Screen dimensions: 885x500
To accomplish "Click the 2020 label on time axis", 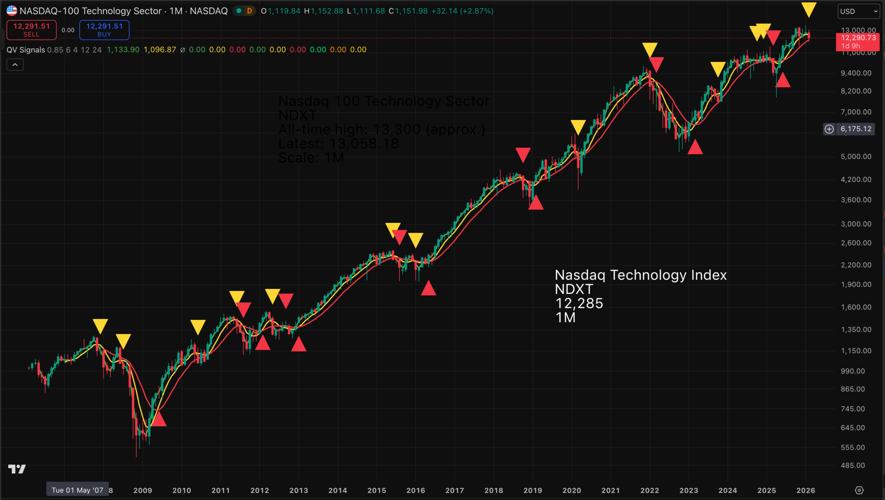I will 571,491.
